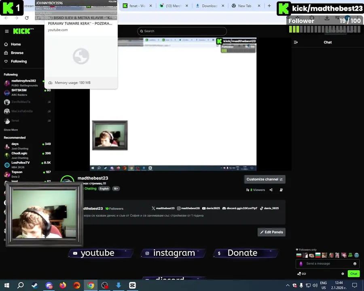
Task: Go back in the browser
Action: pos(6,18)
